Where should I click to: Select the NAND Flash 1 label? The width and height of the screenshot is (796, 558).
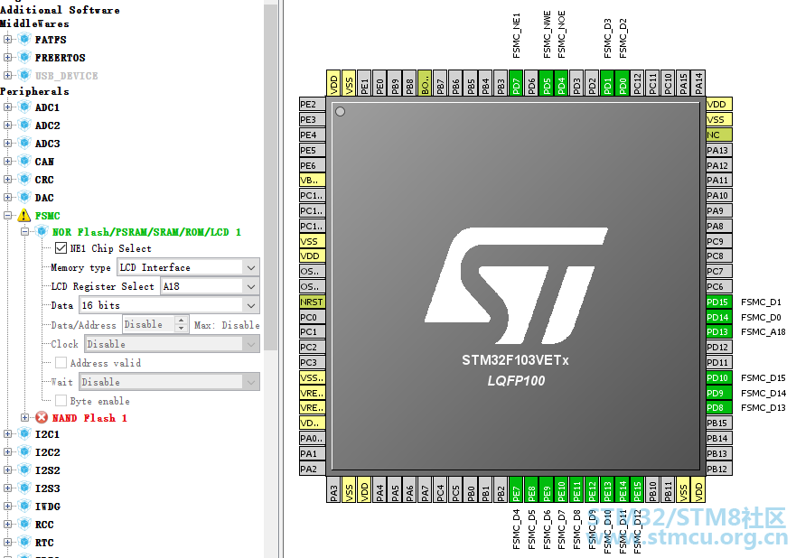point(89,417)
